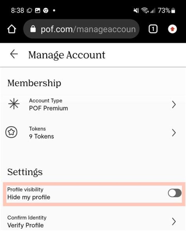Select the 9 Tokens row
This screenshot has width=186, height=231.
[x=41, y=136]
